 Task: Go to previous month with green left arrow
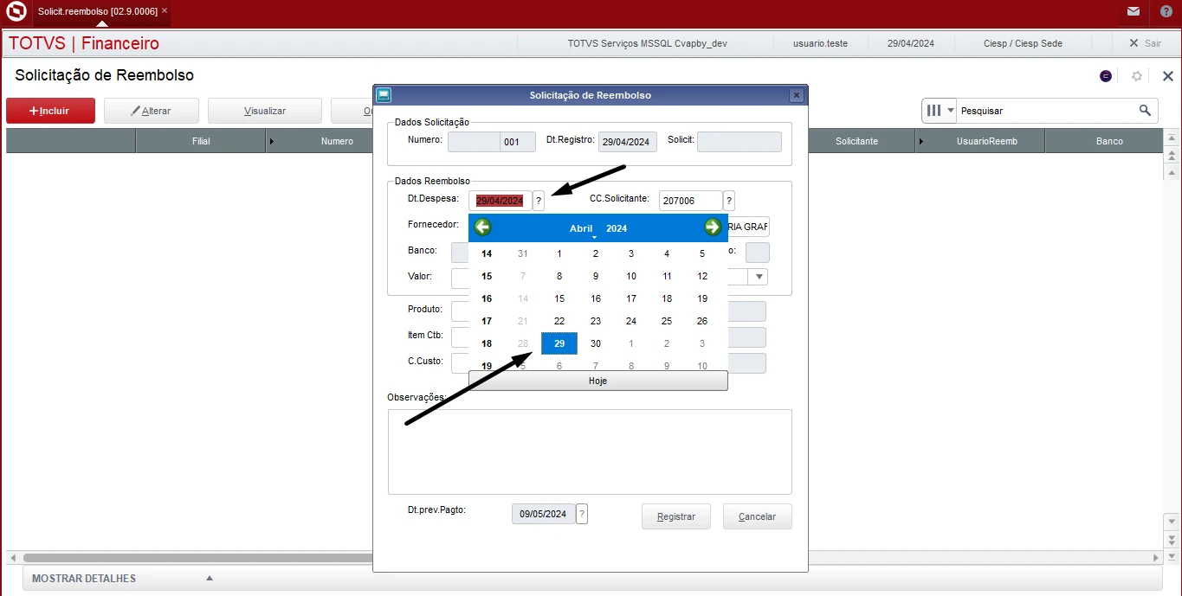[x=483, y=228]
